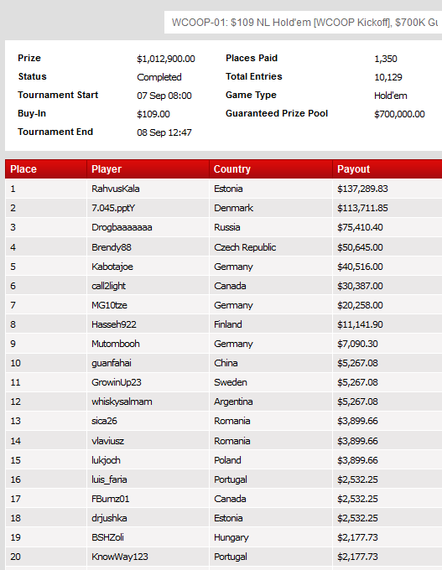Select player RahvusKala in first place

pos(115,189)
